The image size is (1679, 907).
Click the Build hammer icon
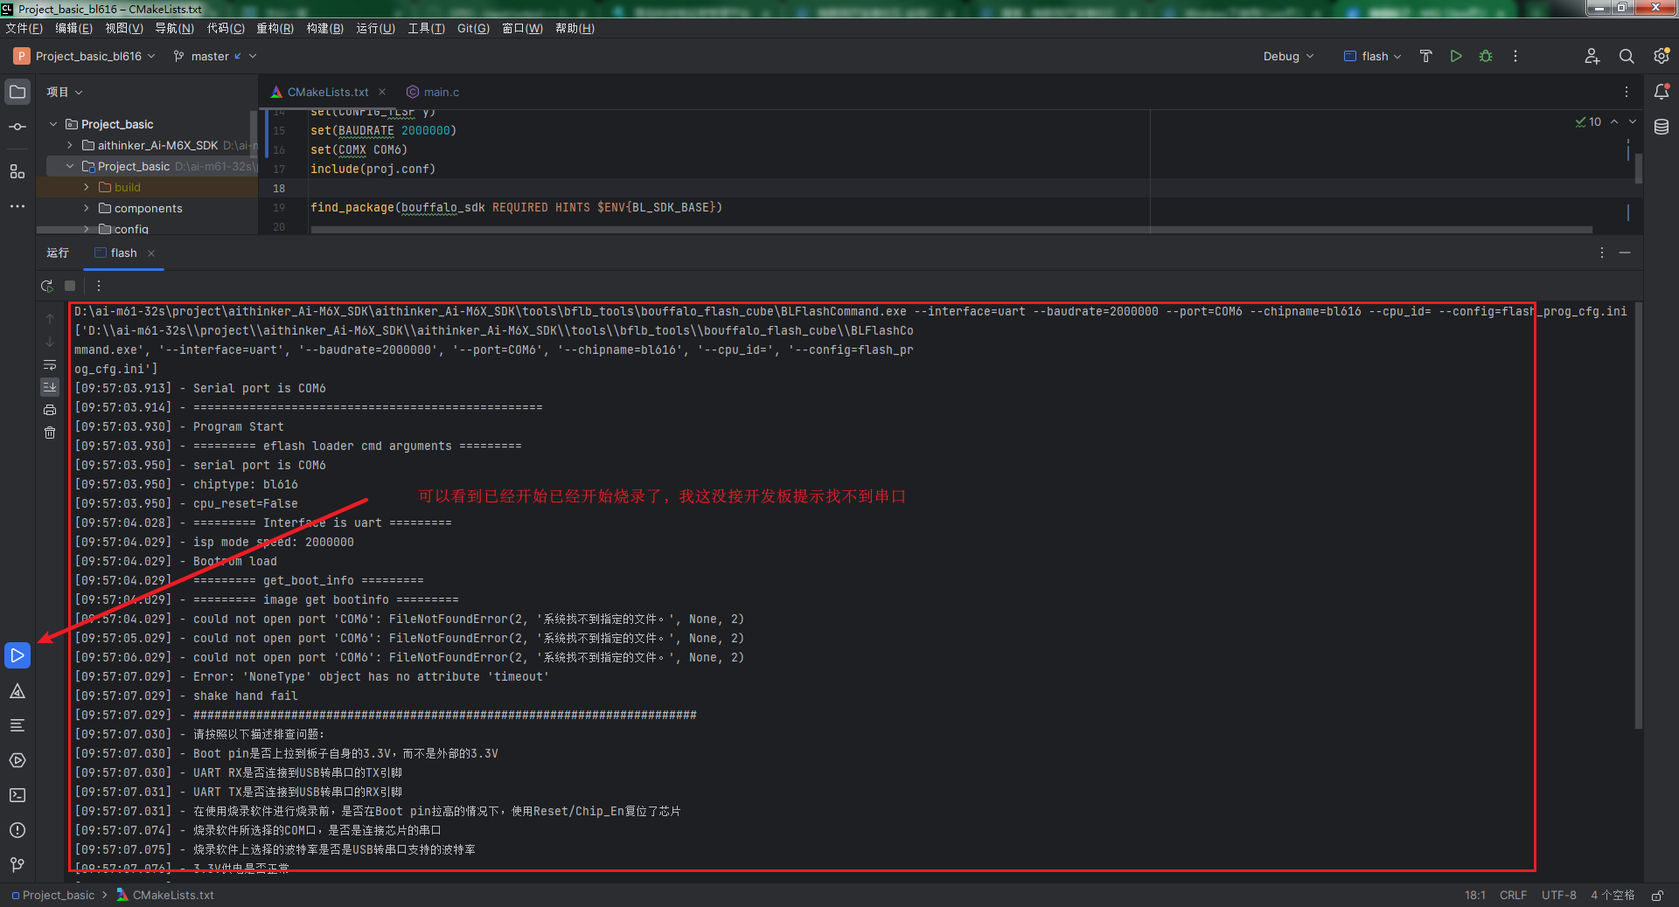(x=1426, y=56)
